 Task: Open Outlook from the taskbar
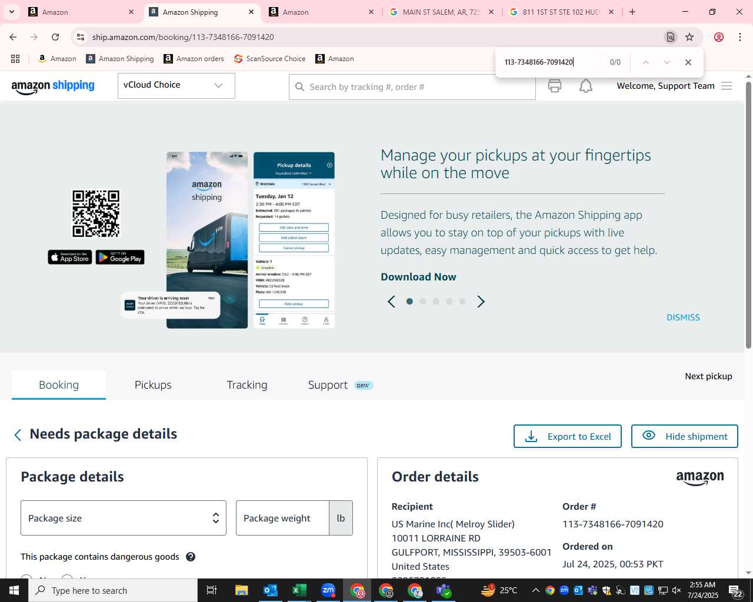270,590
